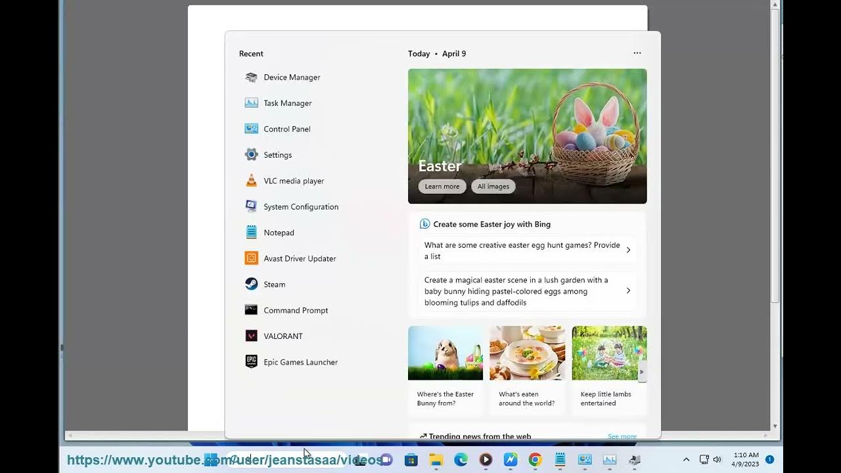This screenshot has width=841, height=473.
Task: Open Command Prompt from Recent
Action: [x=286, y=310]
